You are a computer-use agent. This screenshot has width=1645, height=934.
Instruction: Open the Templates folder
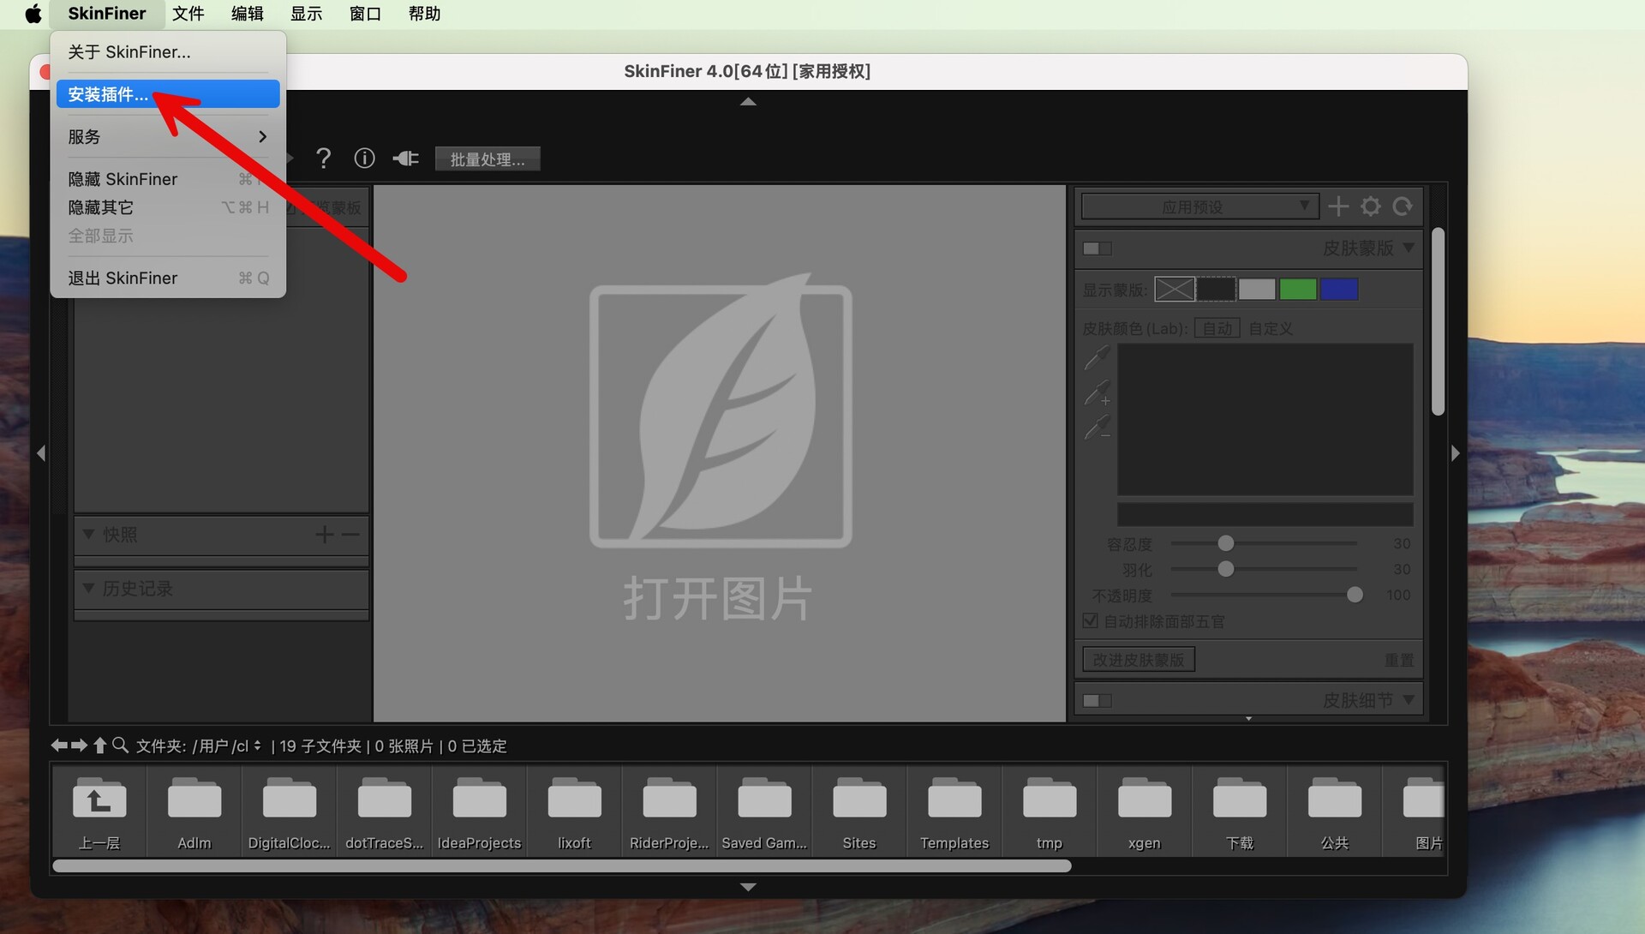point(954,811)
